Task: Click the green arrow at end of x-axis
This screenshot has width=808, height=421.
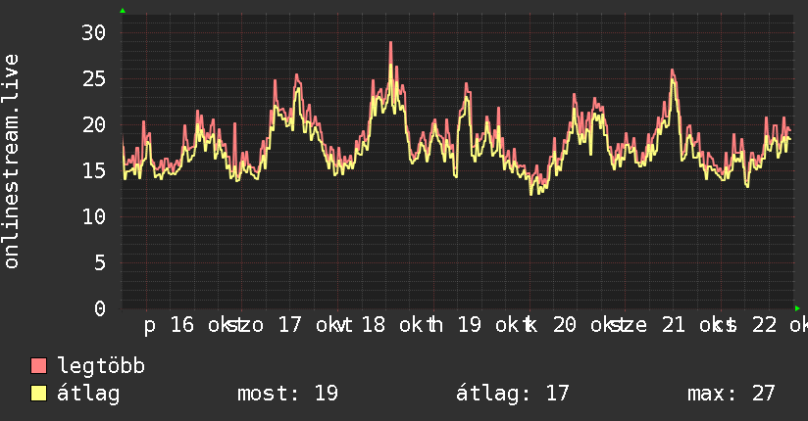Action: (x=797, y=308)
